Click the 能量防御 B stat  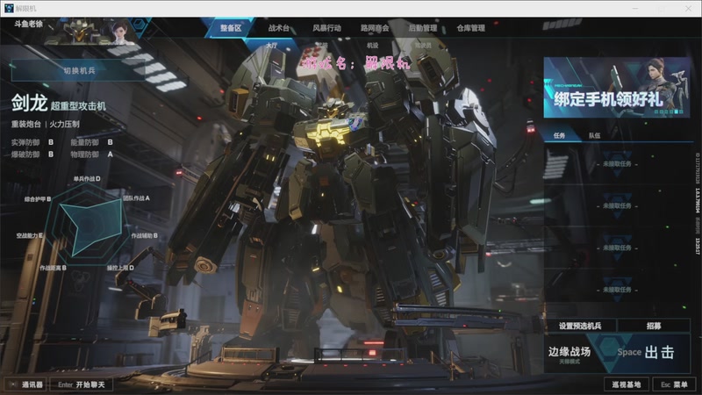[91, 142]
